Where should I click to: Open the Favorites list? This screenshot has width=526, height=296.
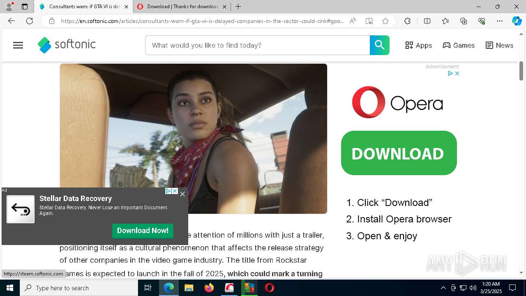click(445, 21)
